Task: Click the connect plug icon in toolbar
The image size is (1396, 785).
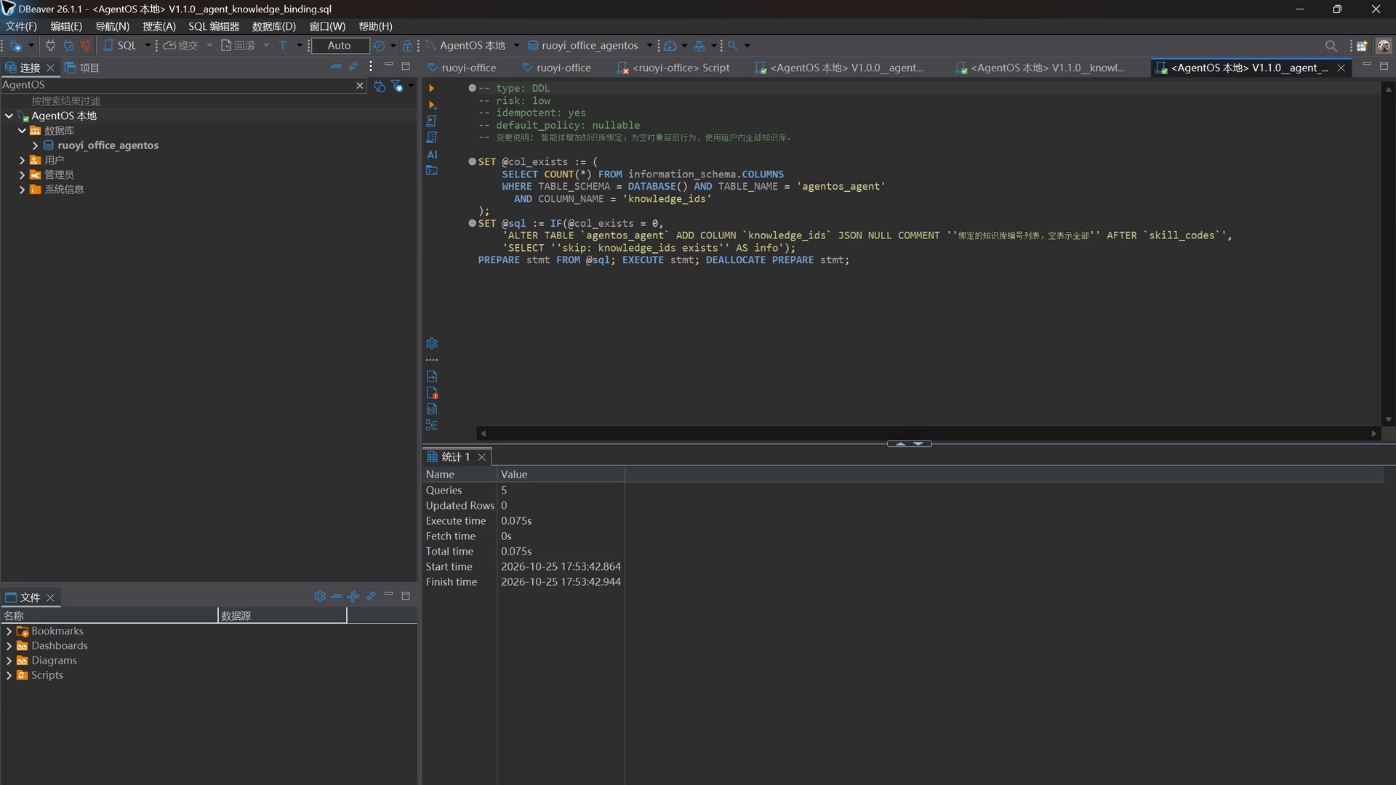Action: [50, 45]
